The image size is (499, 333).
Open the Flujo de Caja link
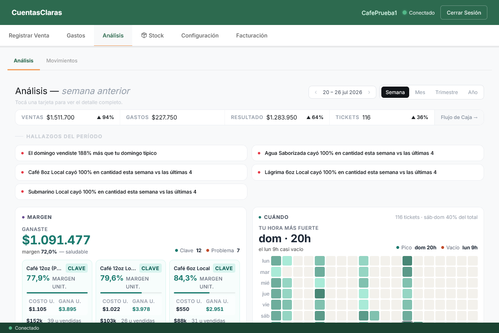[459, 117]
